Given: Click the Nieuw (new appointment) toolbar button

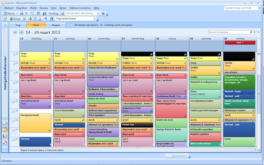Looking at the screenshot, I should click(x=9, y=13).
